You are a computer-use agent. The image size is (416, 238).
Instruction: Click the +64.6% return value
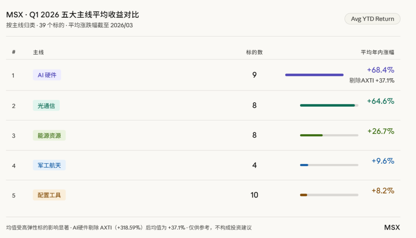(380, 101)
